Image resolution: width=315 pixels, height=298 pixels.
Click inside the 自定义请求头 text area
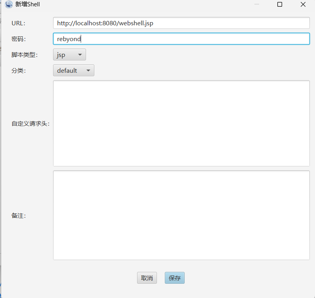click(181, 123)
